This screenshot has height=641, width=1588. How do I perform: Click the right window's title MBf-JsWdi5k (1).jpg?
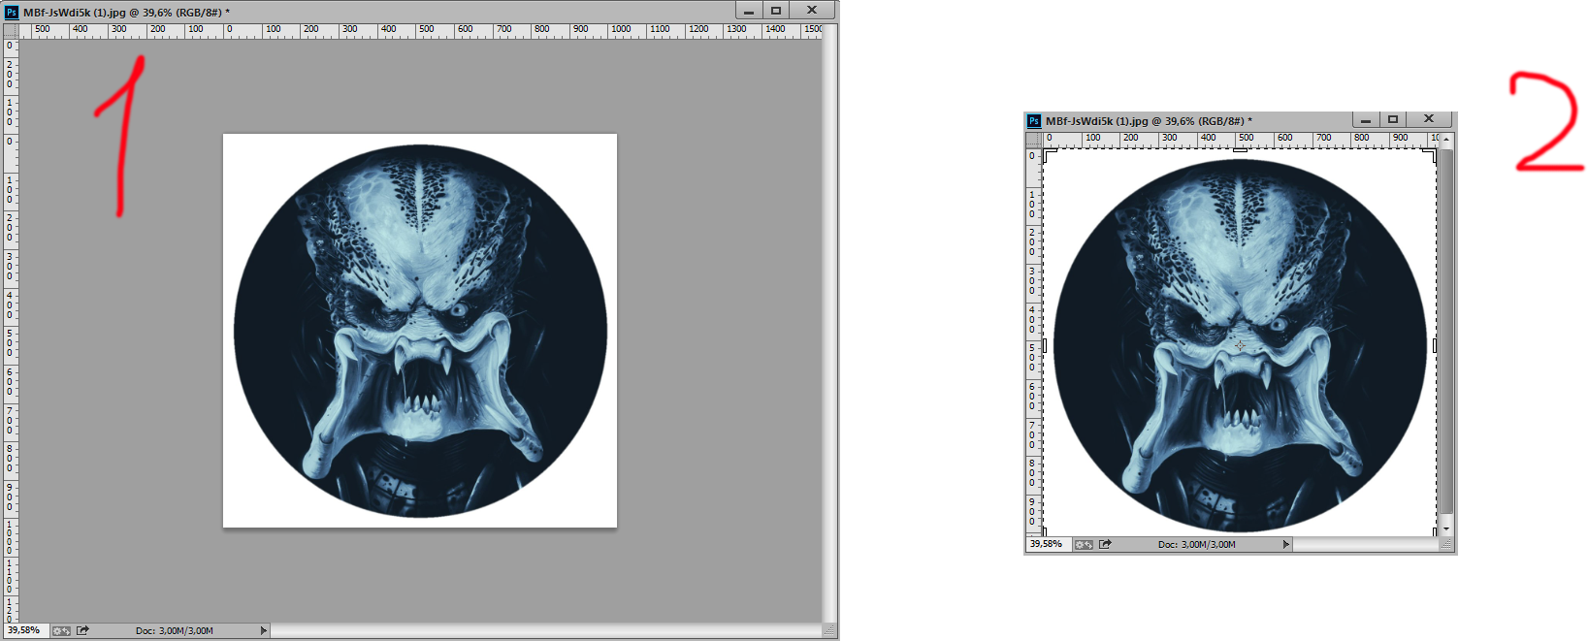point(1097,121)
